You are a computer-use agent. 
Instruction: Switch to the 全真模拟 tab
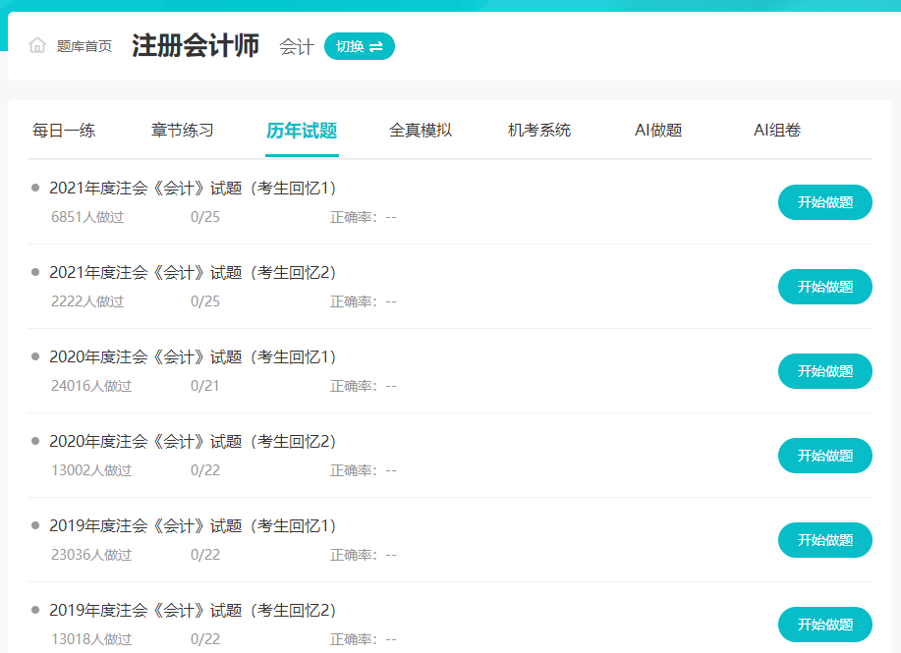(421, 129)
